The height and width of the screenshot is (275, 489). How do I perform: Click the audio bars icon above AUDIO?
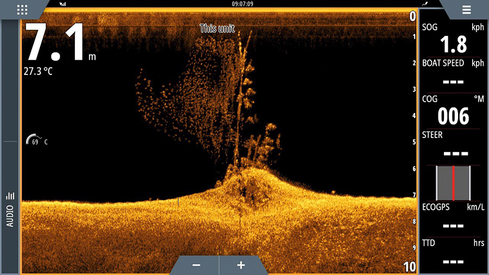click(x=10, y=196)
